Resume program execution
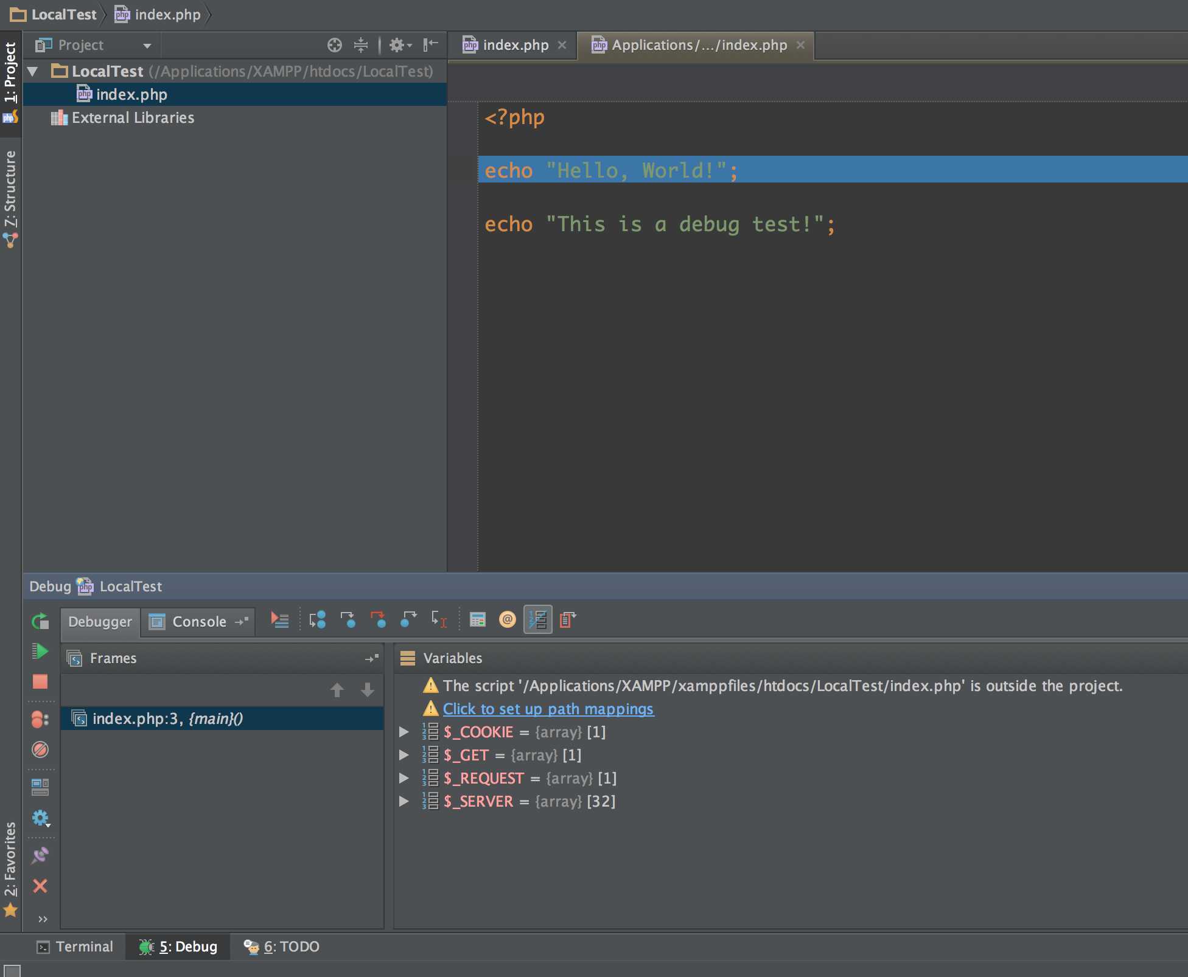This screenshot has width=1188, height=977. (x=40, y=651)
